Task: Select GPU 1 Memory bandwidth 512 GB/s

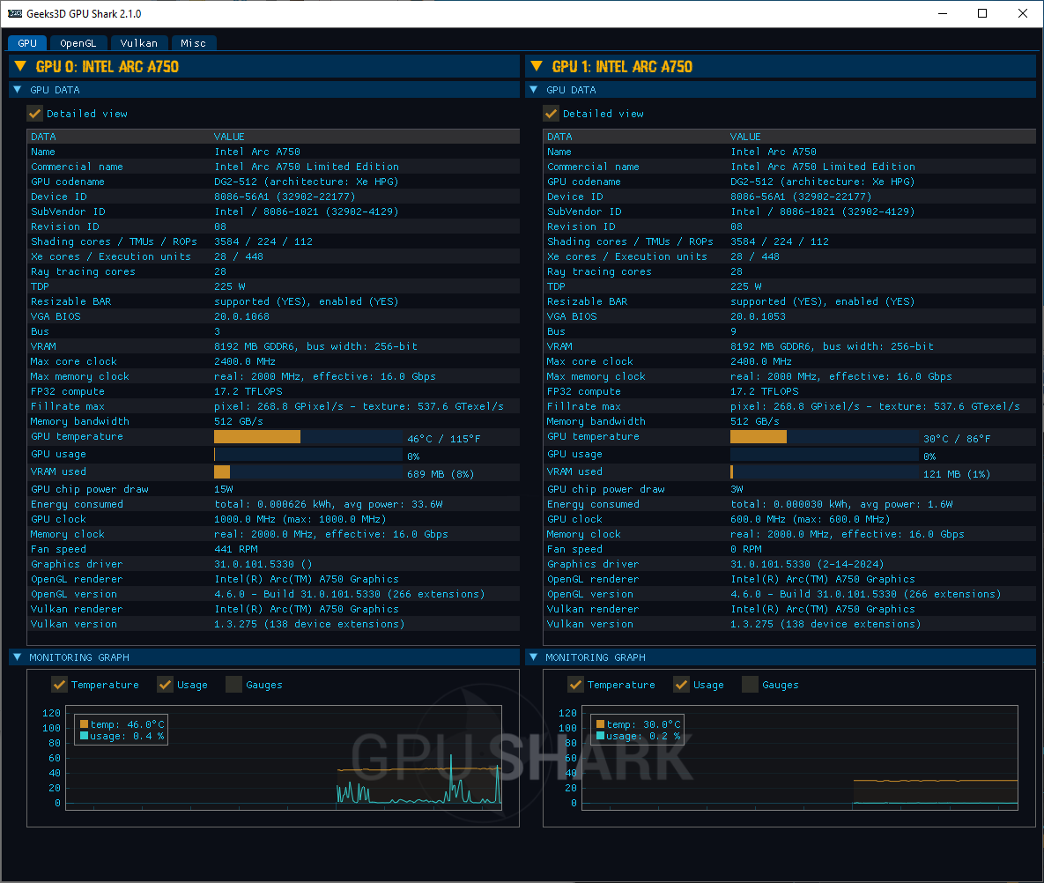Action: [x=754, y=421]
